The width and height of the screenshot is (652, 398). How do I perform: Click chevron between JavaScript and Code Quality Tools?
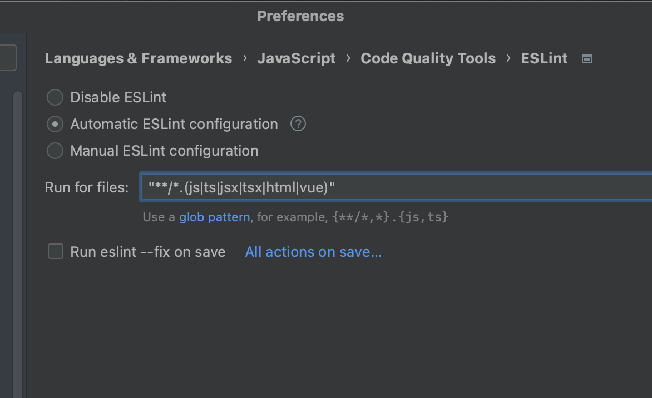tap(348, 58)
